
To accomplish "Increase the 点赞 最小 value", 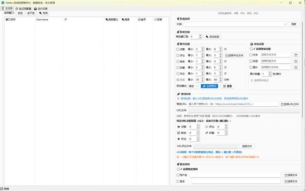I will [203, 48].
